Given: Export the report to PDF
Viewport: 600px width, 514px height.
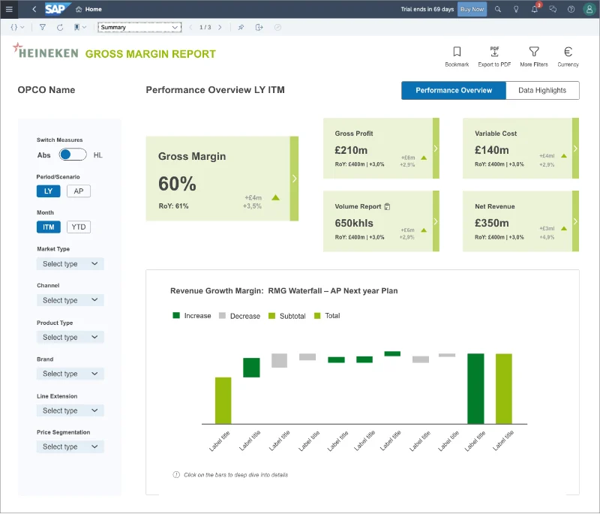Looking at the screenshot, I should tap(494, 56).
